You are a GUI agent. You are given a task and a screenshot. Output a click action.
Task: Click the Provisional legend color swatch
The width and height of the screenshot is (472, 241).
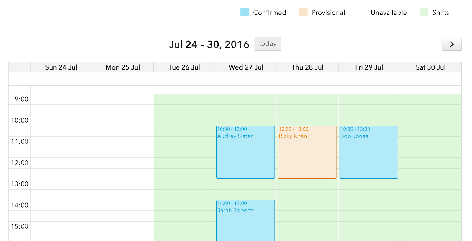tap(303, 12)
